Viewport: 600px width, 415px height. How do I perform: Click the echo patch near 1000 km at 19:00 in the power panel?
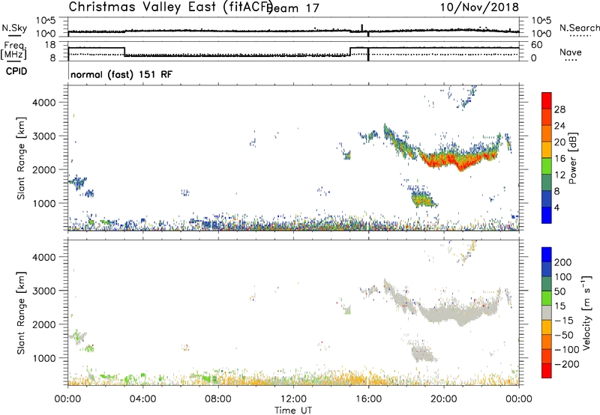coord(423,199)
